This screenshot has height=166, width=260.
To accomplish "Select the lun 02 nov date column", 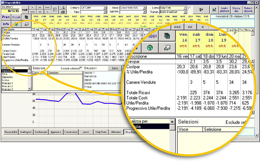I will pyautogui.click(x=167, y=20).
